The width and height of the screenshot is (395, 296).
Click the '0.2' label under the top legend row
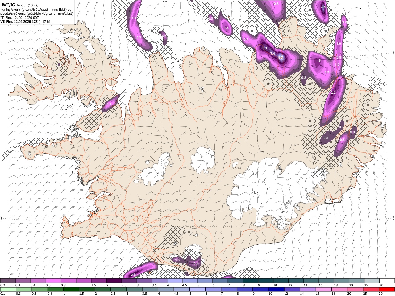click(x=2, y=285)
